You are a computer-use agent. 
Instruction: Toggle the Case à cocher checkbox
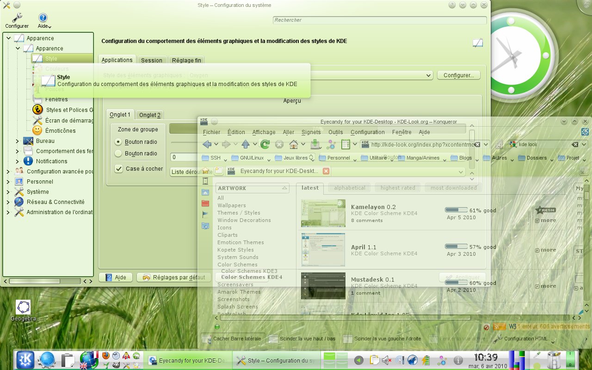click(119, 168)
